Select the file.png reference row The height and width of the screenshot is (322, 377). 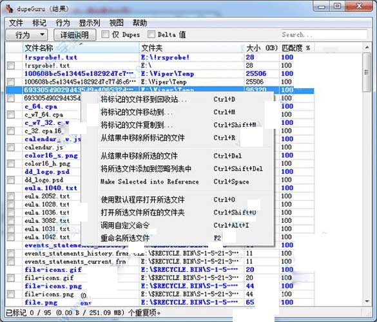[160, 303]
